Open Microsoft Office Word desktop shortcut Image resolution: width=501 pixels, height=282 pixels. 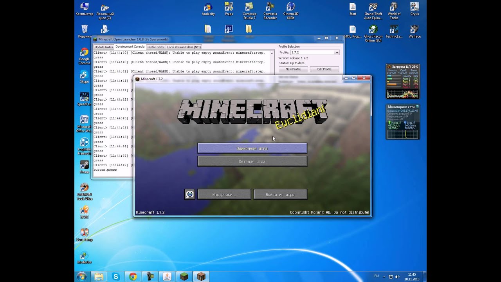pyautogui.click(x=84, y=124)
